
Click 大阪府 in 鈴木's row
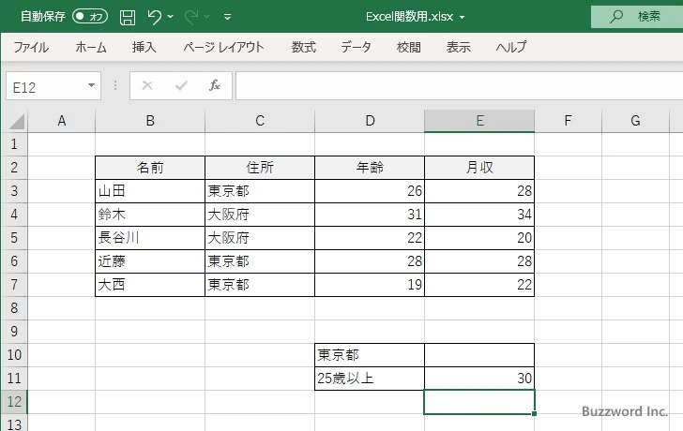[260, 215]
